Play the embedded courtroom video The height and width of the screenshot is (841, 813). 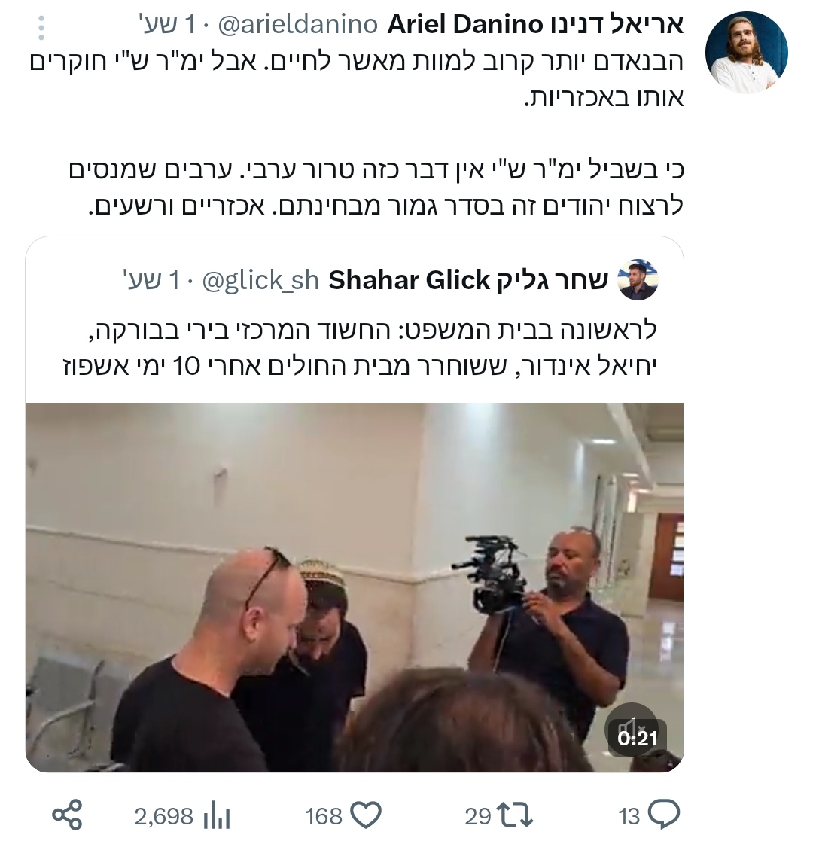(x=355, y=587)
